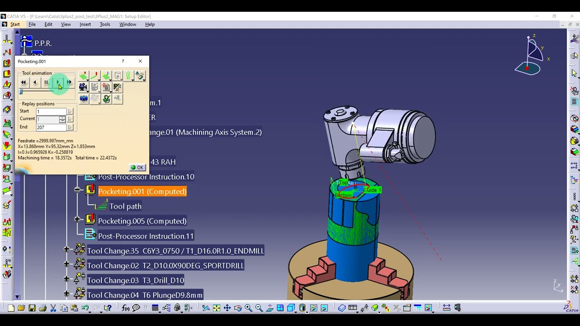Click the tool path check icon
The height and width of the screenshot is (326, 580).
coord(106,98)
